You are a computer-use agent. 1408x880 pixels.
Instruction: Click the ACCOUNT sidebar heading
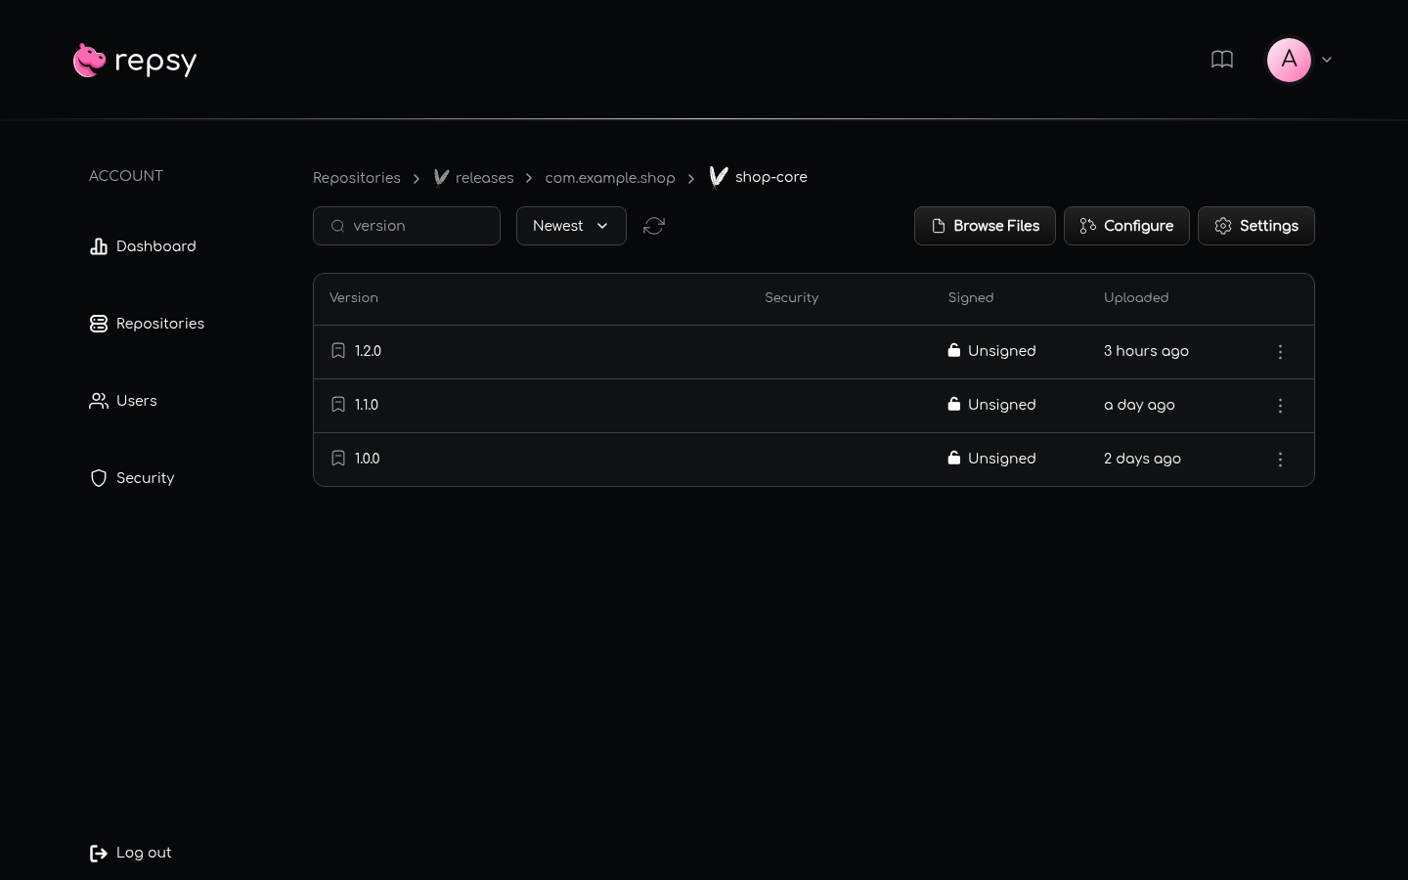[x=126, y=176]
